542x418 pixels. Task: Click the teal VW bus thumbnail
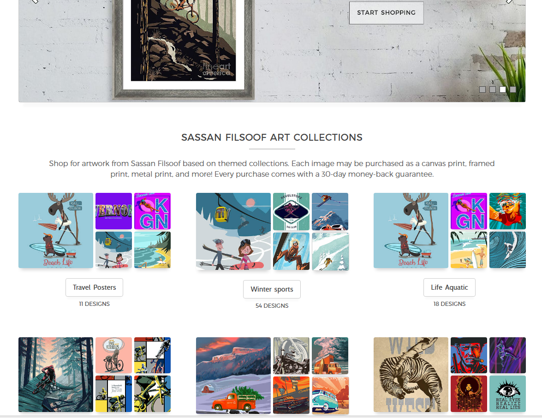coord(330,394)
